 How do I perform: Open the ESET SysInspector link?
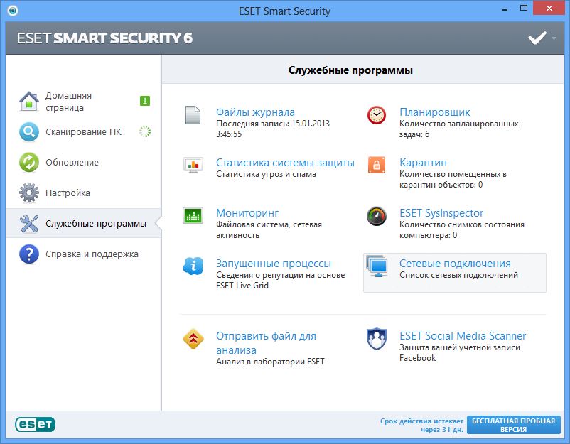(x=441, y=213)
